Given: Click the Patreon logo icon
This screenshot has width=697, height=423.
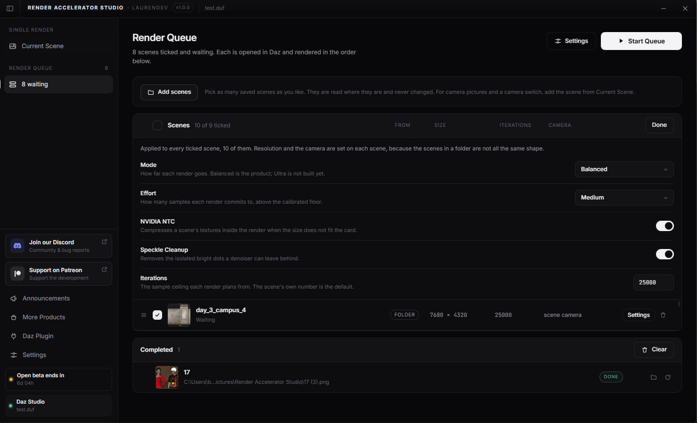Looking at the screenshot, I should [x=17, y=274].
